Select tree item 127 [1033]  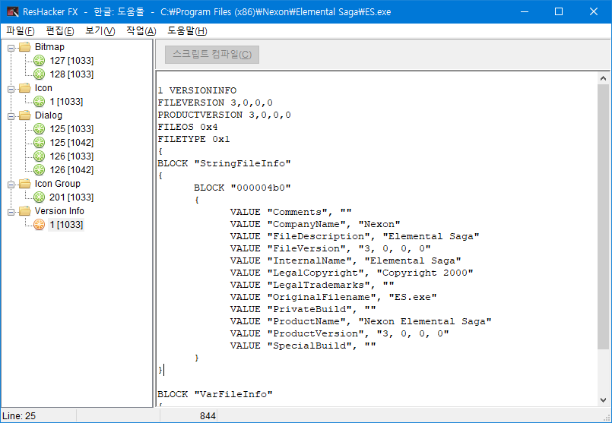point(71,61)
